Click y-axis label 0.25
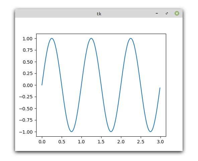Viewport: 198px width, 161px height. [28, 73]
